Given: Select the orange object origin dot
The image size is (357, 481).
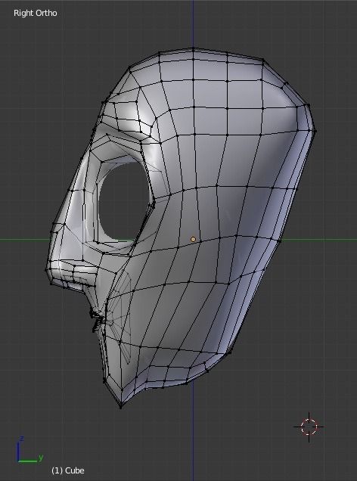Looking at the screenshot, I should click(x=193, y=239).
